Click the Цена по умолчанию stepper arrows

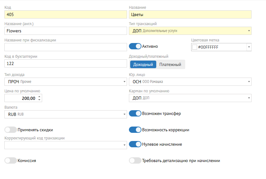tap(39, 98)
